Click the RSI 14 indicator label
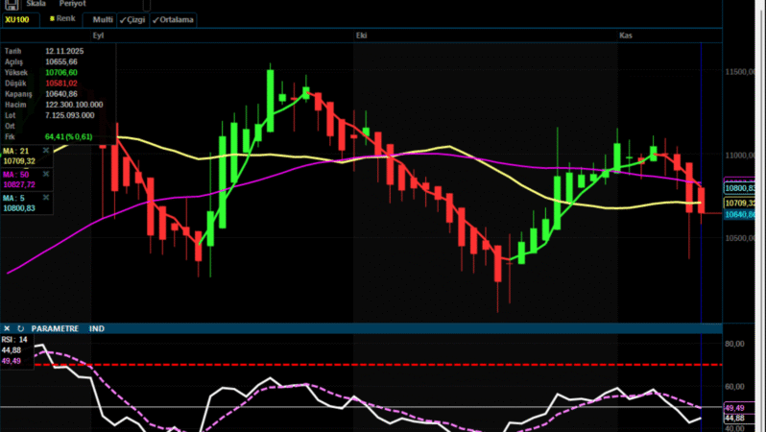Screen dimensions: 766x432 tap(14, 340)
